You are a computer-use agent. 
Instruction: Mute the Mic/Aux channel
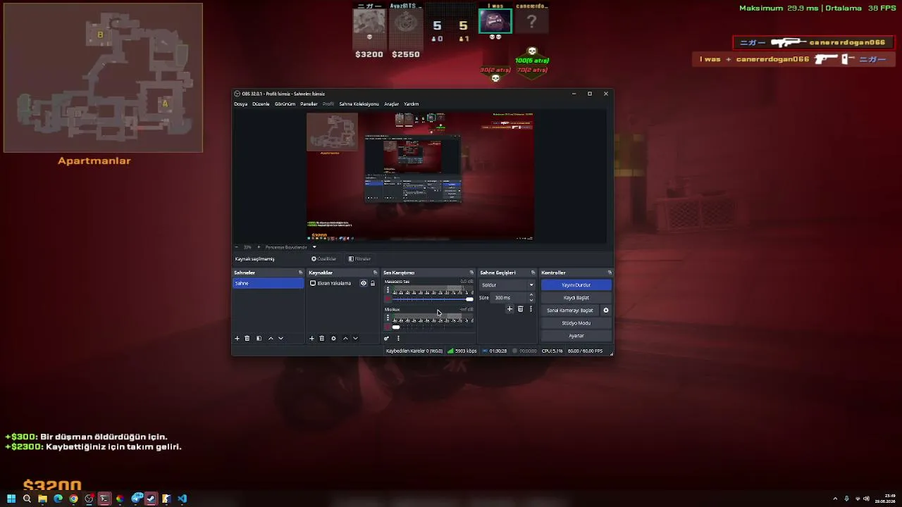pyautogui.click(x=388, y=327)
